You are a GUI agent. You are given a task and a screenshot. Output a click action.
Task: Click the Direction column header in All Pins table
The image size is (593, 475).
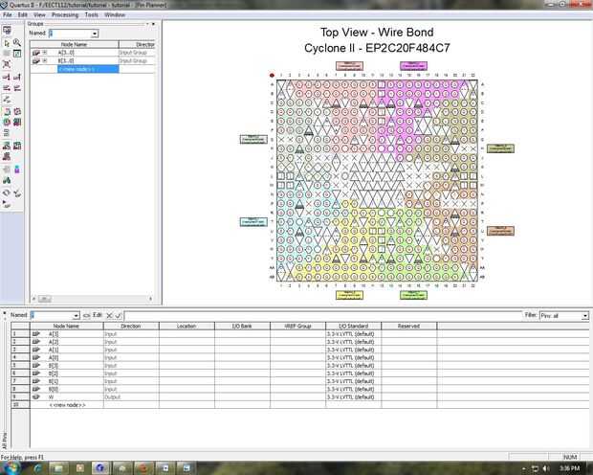pos(131,326)
